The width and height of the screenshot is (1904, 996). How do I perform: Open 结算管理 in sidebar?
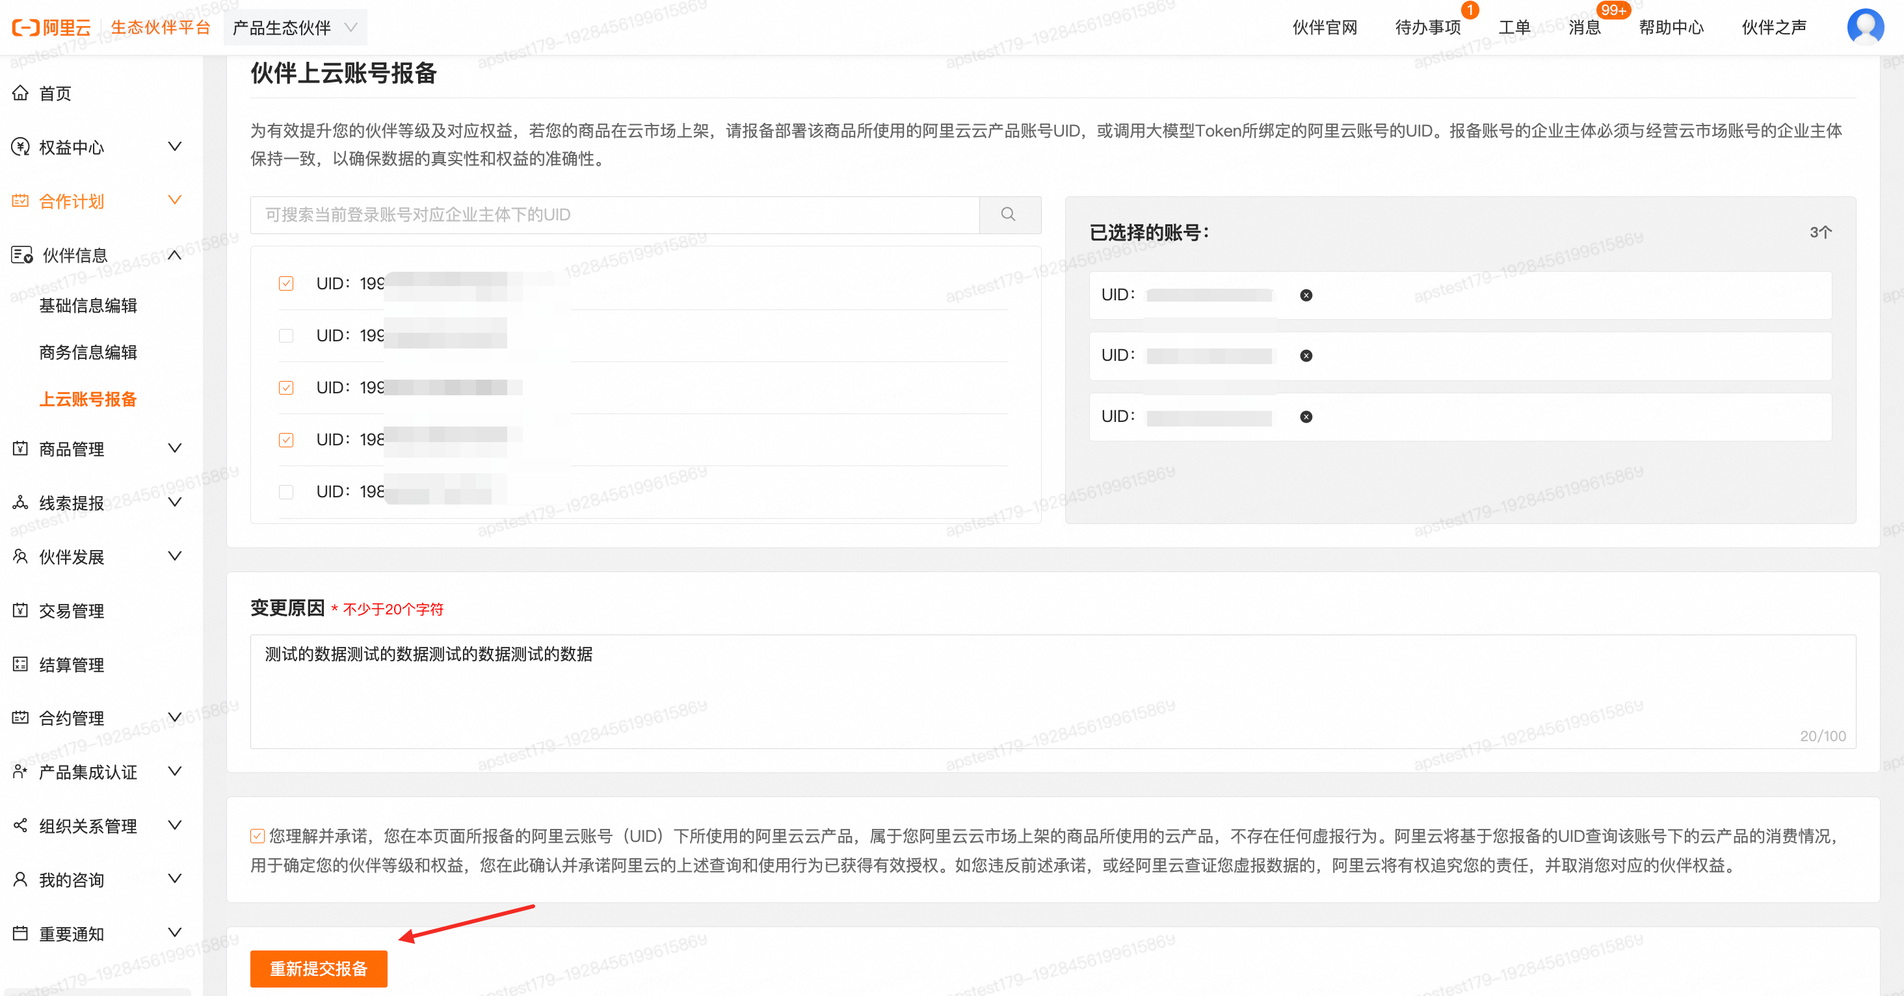tap(72, 664)
